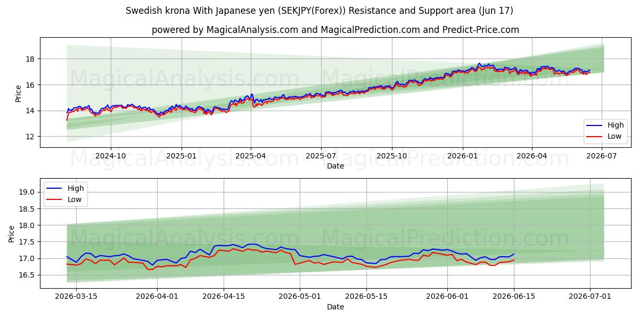Click the 'Date' axis label under top chart
This screenshot has height=319, width=639.
pyautogui.click(x=335, y=166)
